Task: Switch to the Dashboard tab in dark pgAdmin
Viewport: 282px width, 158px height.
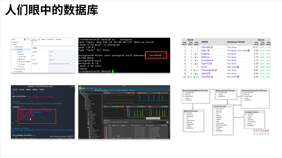Action: [105, 90]
